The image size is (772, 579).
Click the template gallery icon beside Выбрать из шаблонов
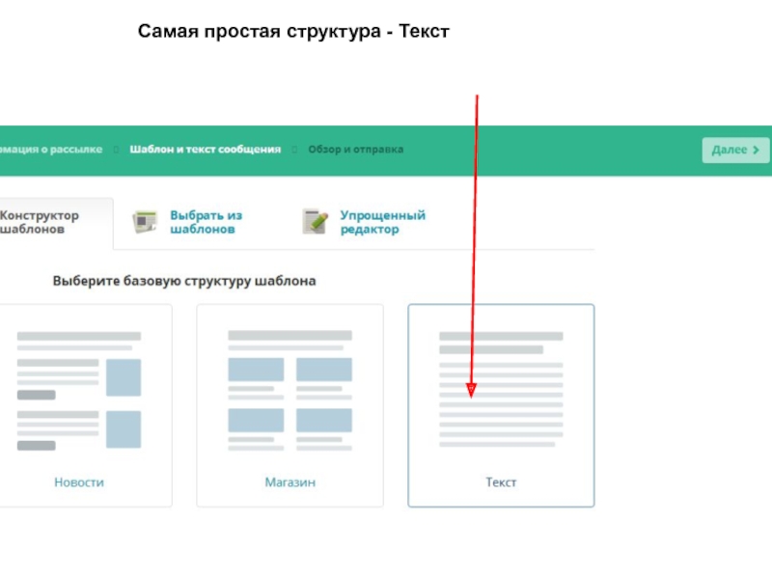coord(145,222)
